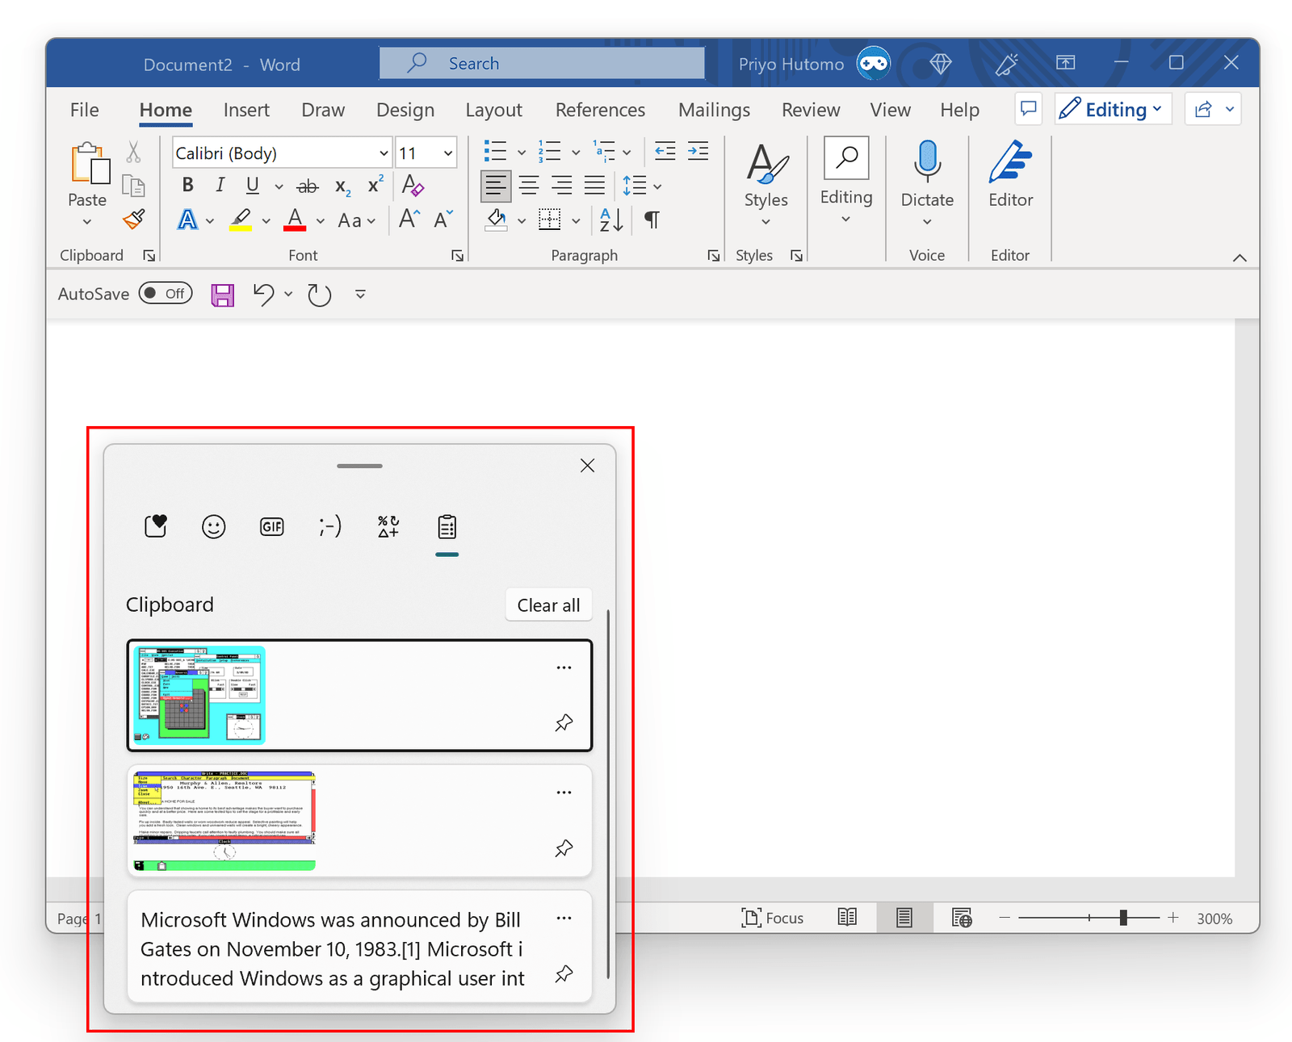1292x1042 pixels.
Task: Enable Align Left paragraph alignment
Action: (x=495, y=186)
